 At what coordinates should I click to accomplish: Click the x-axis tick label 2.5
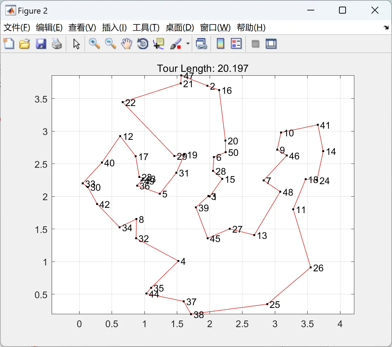(x=242, y=324)
